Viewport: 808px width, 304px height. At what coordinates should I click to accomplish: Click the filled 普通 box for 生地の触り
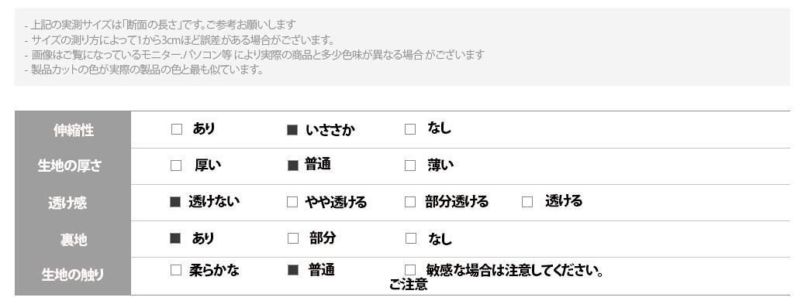[292, 270]
